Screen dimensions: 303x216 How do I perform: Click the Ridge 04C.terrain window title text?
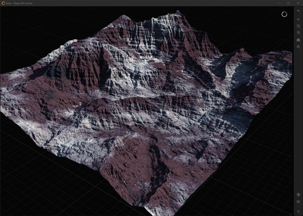[x=25, y=3]
